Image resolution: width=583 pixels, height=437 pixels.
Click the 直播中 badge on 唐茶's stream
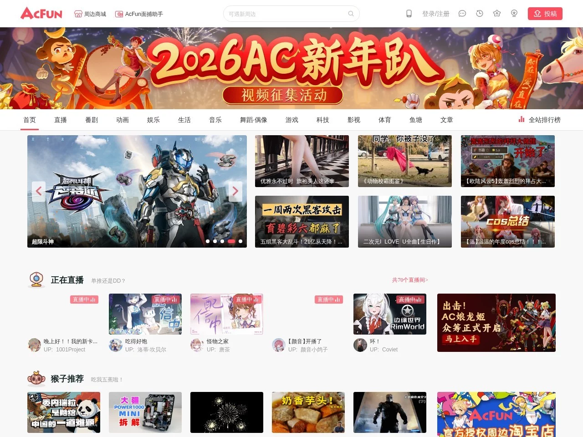click(247, 300)
